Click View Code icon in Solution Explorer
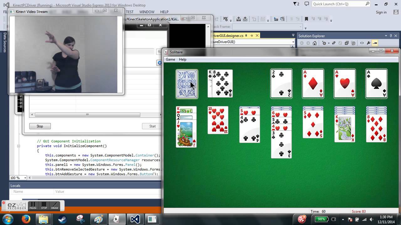The height and width of the screenshot is (225, 401). pos(362,43)
